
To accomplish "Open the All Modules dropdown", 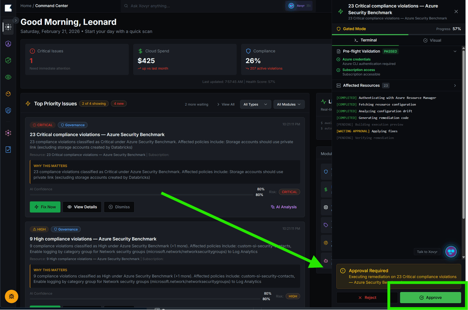I will click(x=289, y=104).
